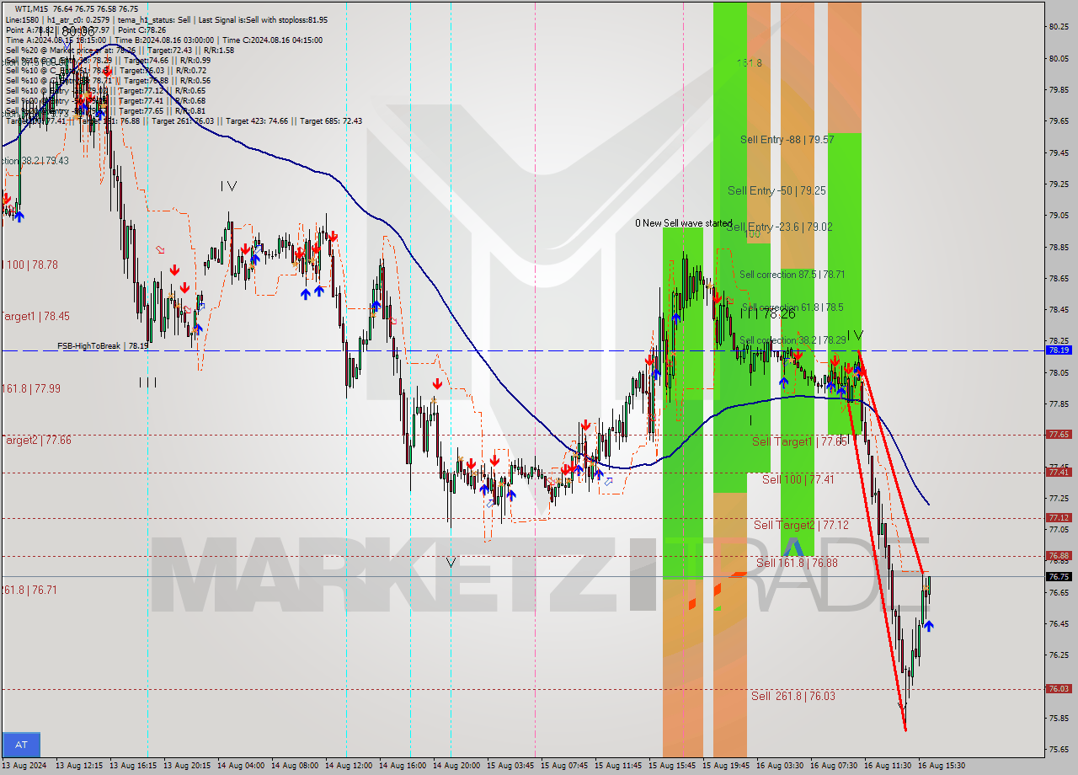The image size is (1078, 775).
Task: Click the 75.65 price scale value
Action: 1059,750
